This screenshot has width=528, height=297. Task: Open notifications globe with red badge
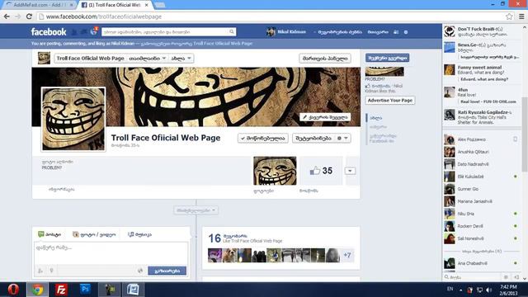point(94,31)
